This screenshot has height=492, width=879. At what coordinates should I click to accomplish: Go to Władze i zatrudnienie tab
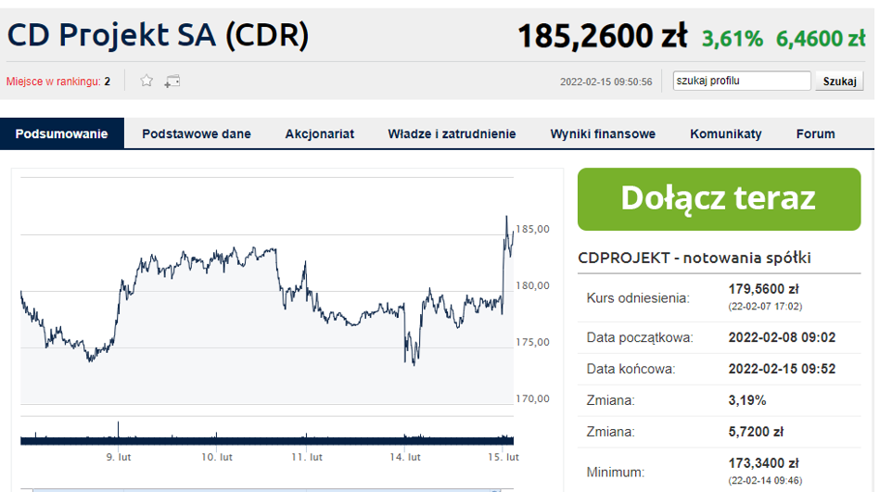(x=452, y=133)
